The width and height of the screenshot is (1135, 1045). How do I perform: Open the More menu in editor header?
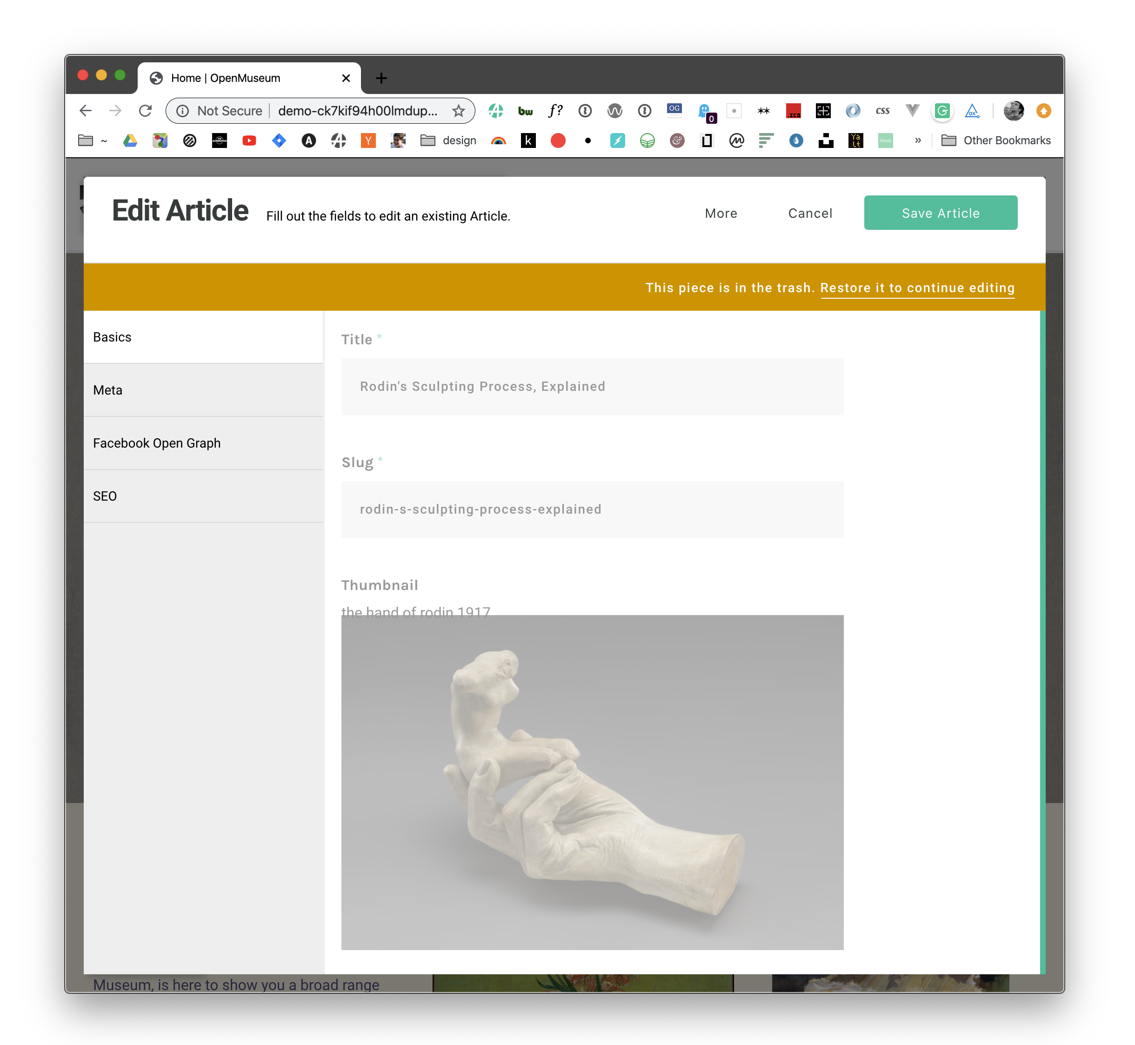pyautogui.click(x=721, y=213)
